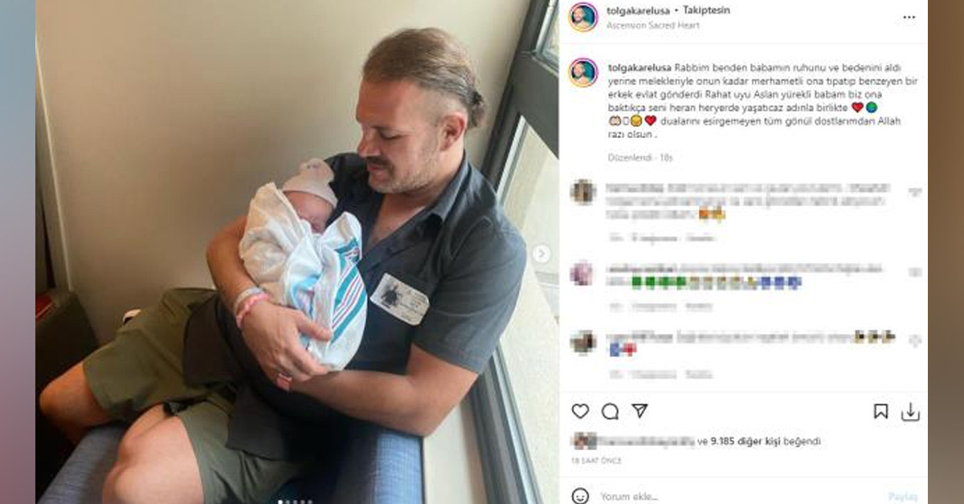This screenshot has height=504, width=964.
Task: Open Ascension Sacred Heart location
Action: [652, 26]
